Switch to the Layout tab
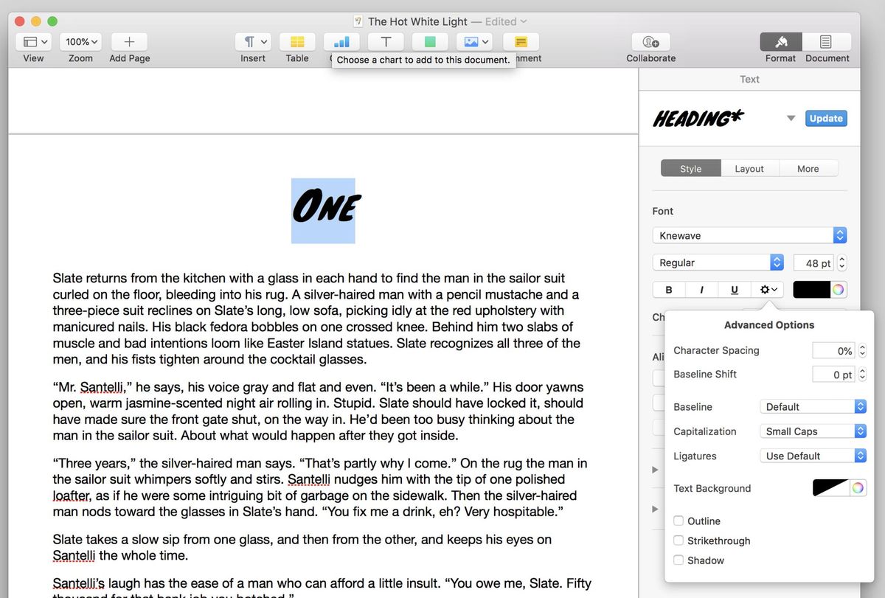The image size is (885, 598). (x=749, y=168)
